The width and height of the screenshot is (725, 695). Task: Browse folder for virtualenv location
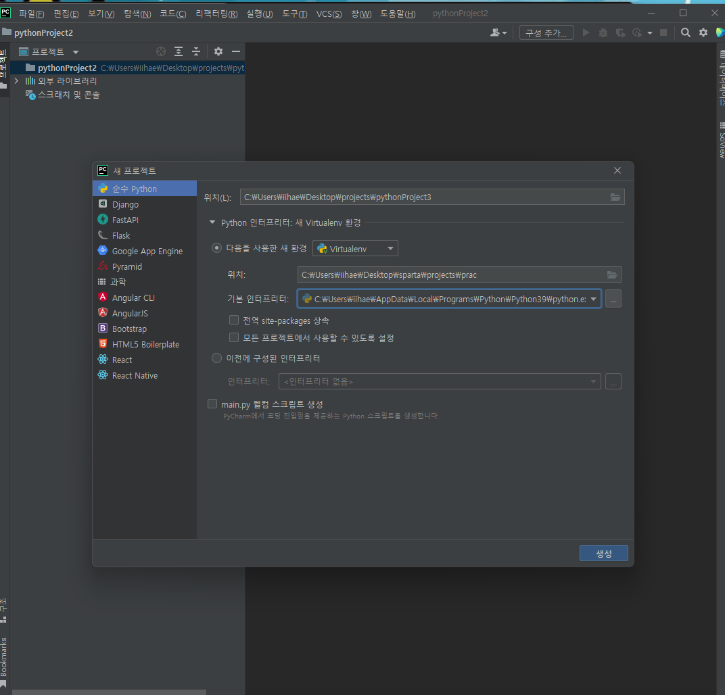pyautogui.click(x=612, y=275)
